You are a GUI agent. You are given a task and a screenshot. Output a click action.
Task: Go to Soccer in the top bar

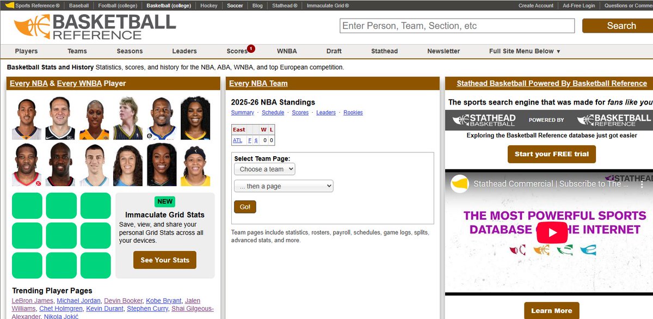235,5
